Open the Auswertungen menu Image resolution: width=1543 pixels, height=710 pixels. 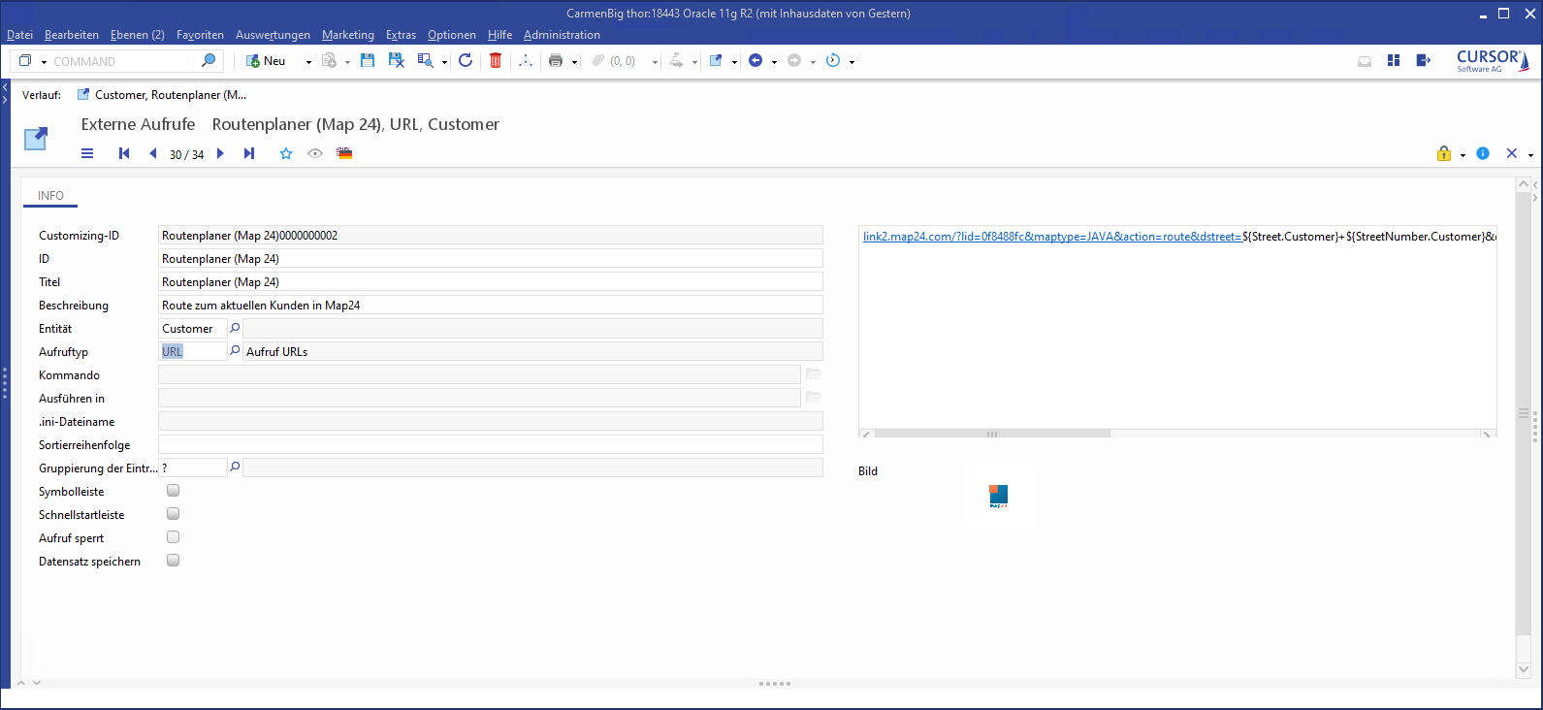(x=273, y=35)
